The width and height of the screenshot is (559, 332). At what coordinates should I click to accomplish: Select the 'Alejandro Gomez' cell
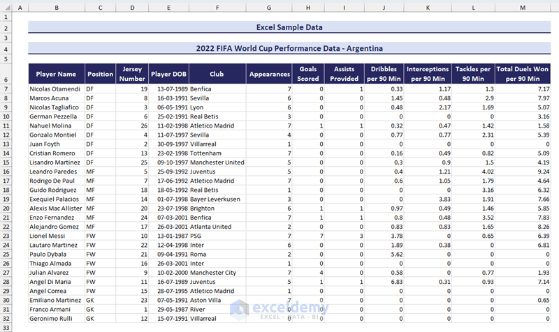[57, 227]
